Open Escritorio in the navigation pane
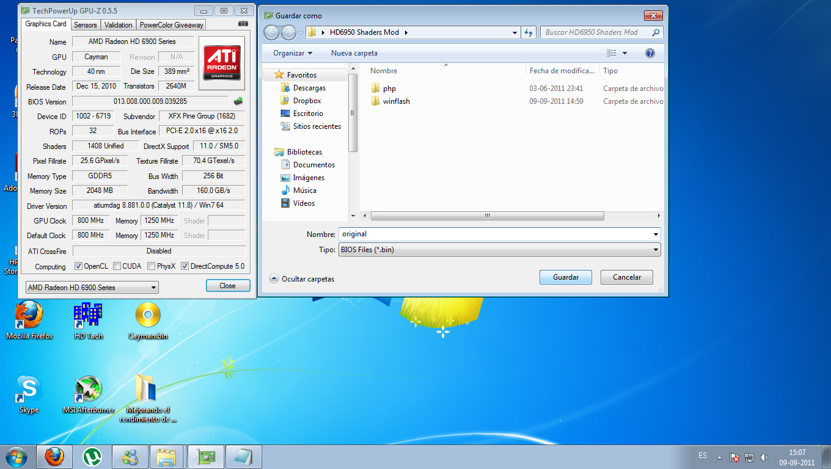Viewport: 831px width, 469px height. click(308, 114)
